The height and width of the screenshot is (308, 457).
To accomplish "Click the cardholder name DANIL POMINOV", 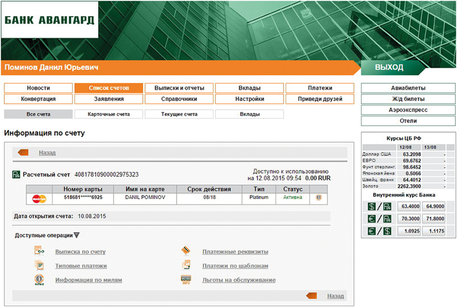I will [x=145, y=197].
